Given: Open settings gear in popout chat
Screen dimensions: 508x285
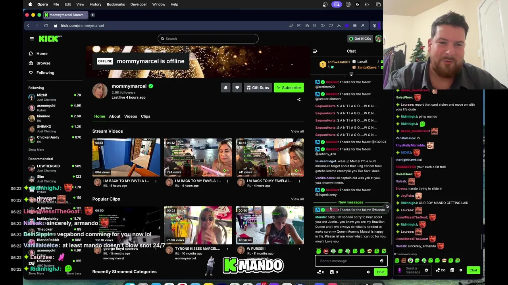Looking at the screenshot, I should point(461,270).
